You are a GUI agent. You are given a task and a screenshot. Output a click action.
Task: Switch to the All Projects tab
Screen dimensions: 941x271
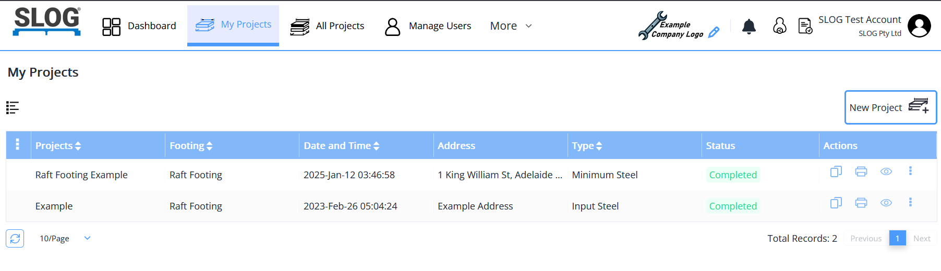(x=327, y=26)
